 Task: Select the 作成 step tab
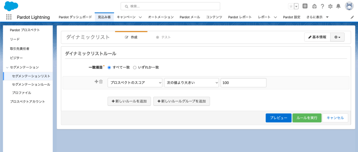click(131, 37)
